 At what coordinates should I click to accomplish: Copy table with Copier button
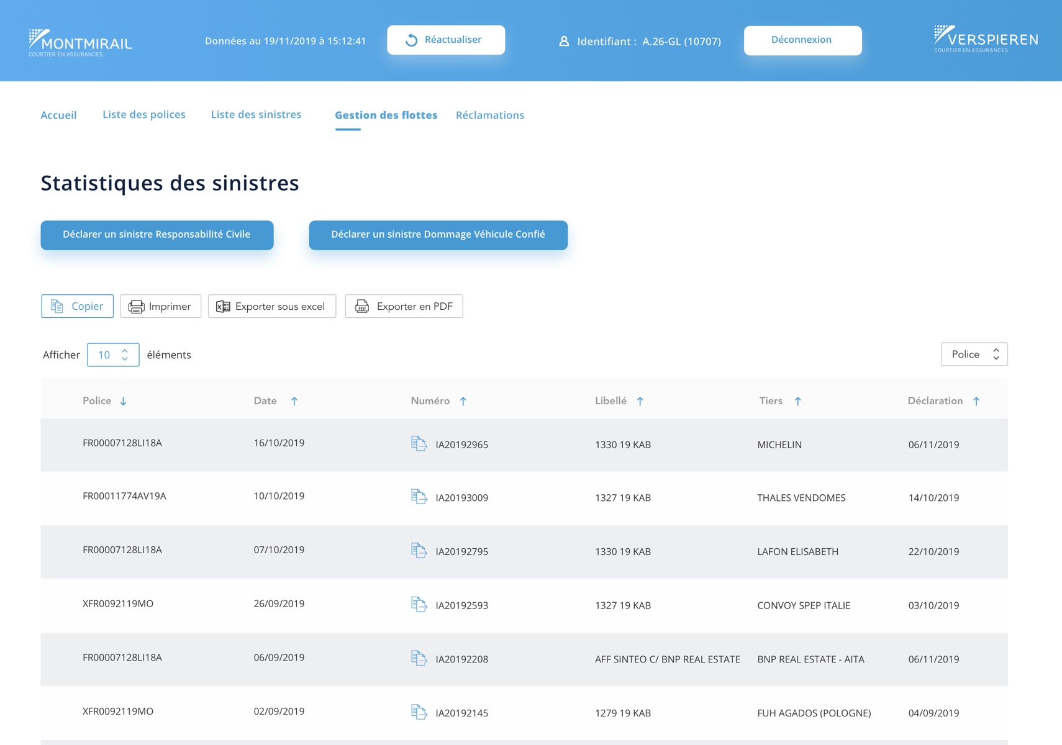point(78,306)
